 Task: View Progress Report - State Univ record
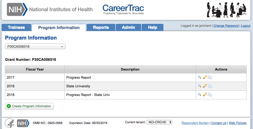tap(200, 95)
